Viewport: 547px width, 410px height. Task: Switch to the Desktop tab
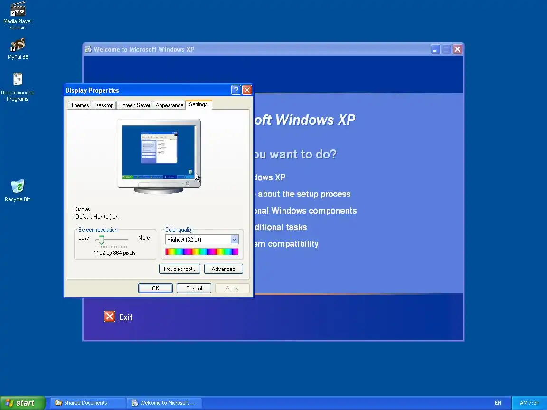pos(104,105)
